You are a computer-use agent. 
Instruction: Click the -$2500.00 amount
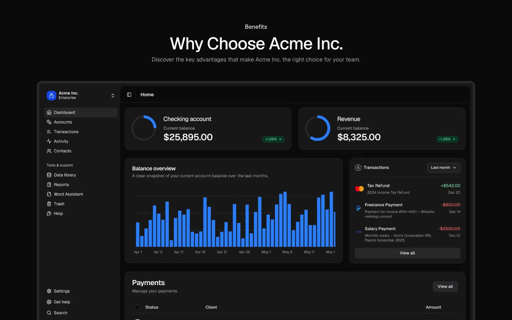coord(449,229)
